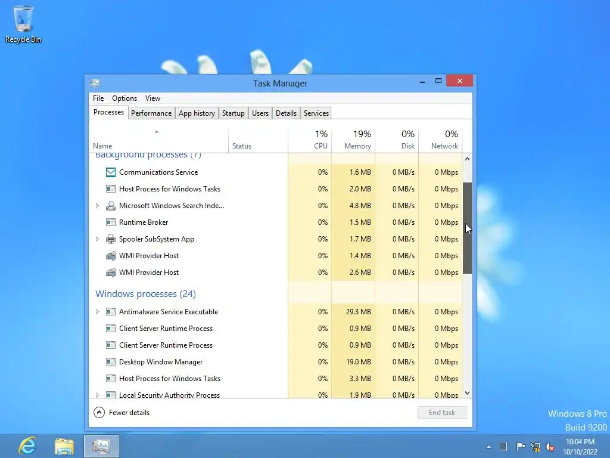Select the Desktop Window Manager row name
Screen dimensions: 610x458
click(x=161, y=362)
